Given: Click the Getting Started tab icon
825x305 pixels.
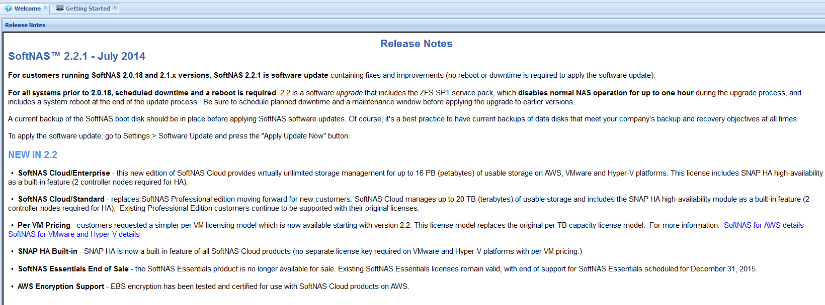Looking at the screenshot, I should point(60,8).
